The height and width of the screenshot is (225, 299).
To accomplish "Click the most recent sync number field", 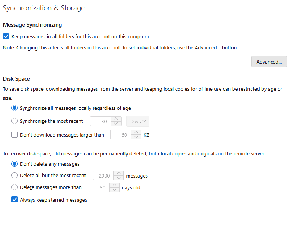I will click(100, 121).
